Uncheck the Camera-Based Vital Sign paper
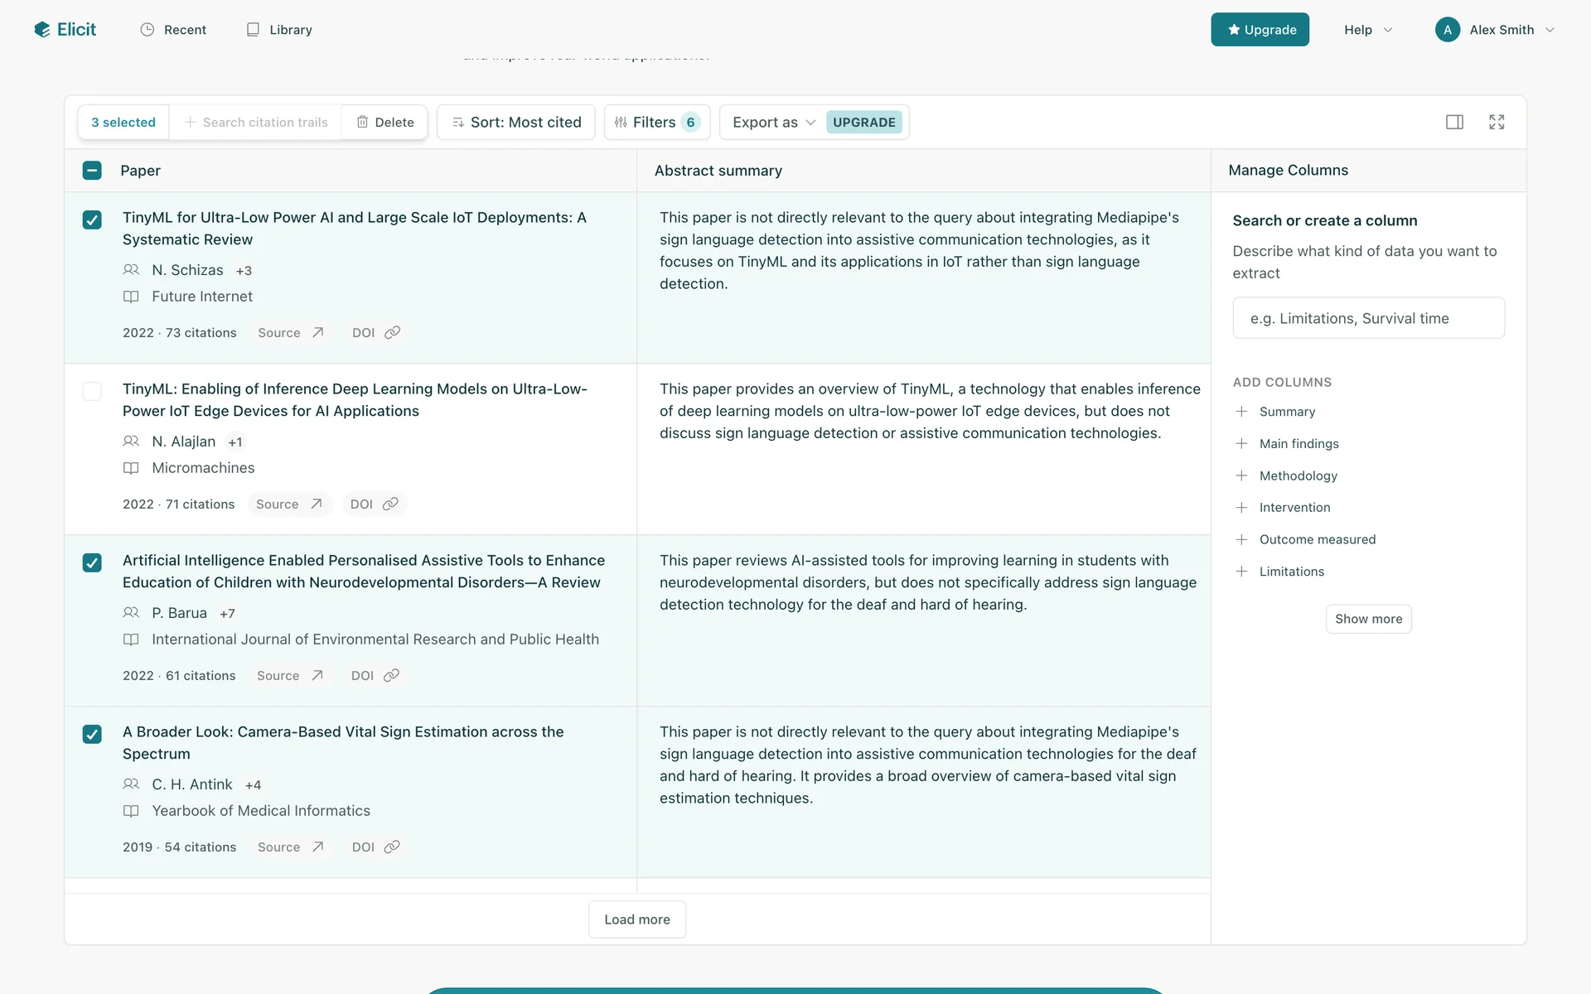Image resolution: width=1591 pixels, height=994 pixels. click(x=92, y=734)
